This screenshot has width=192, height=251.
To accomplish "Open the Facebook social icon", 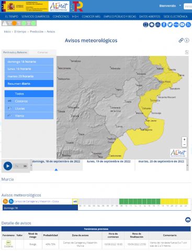I will point(164,25).
